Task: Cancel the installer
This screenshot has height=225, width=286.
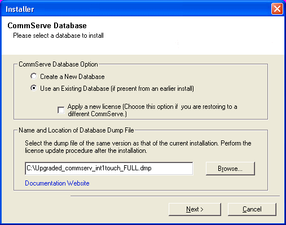Action: point(252,209)
